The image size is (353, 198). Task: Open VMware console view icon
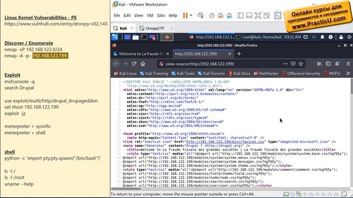tap(278, 15)
